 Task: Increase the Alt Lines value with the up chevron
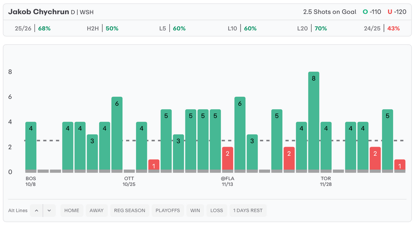click(36, 211)
